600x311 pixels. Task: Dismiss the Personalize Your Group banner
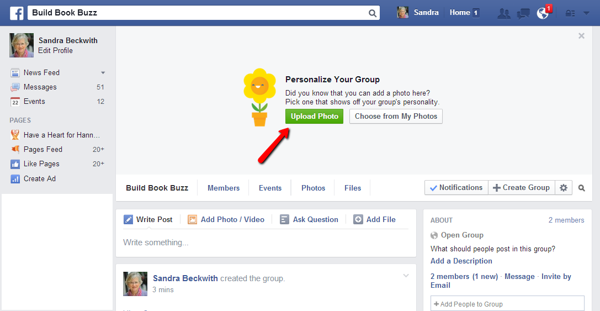[581, 36]
